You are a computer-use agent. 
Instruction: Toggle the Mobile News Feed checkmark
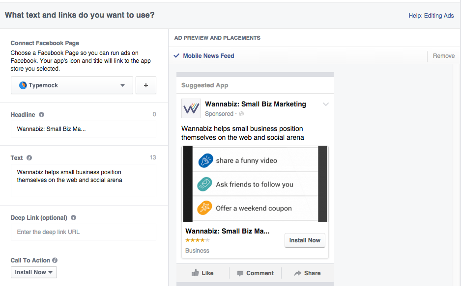pos(176,55)
